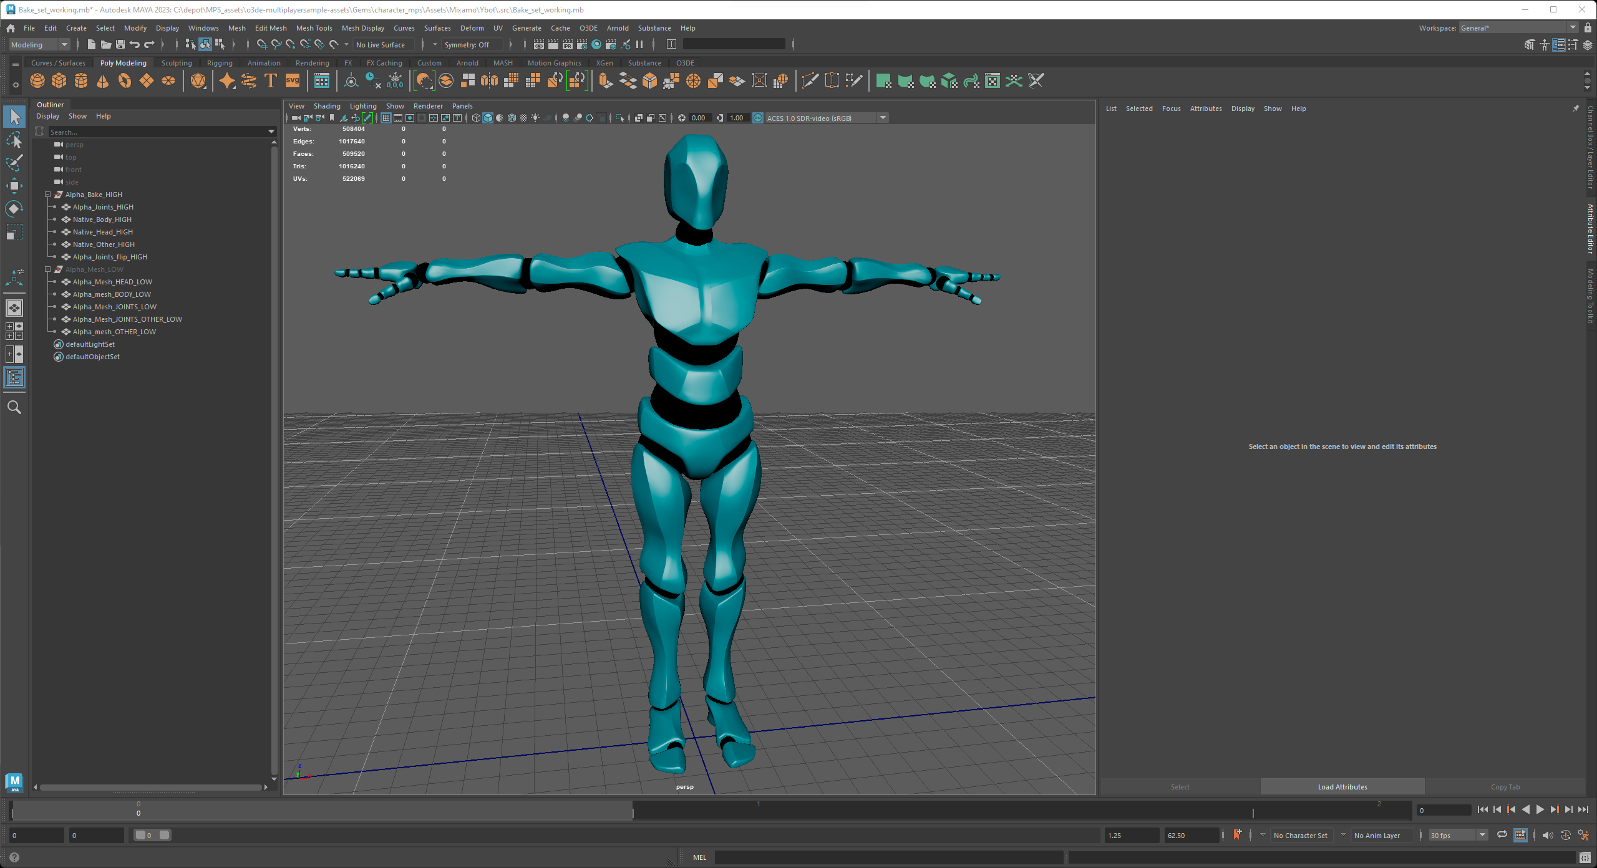
Task: Click the Outliner horizontal scrollbar
Action: [150, 788]
